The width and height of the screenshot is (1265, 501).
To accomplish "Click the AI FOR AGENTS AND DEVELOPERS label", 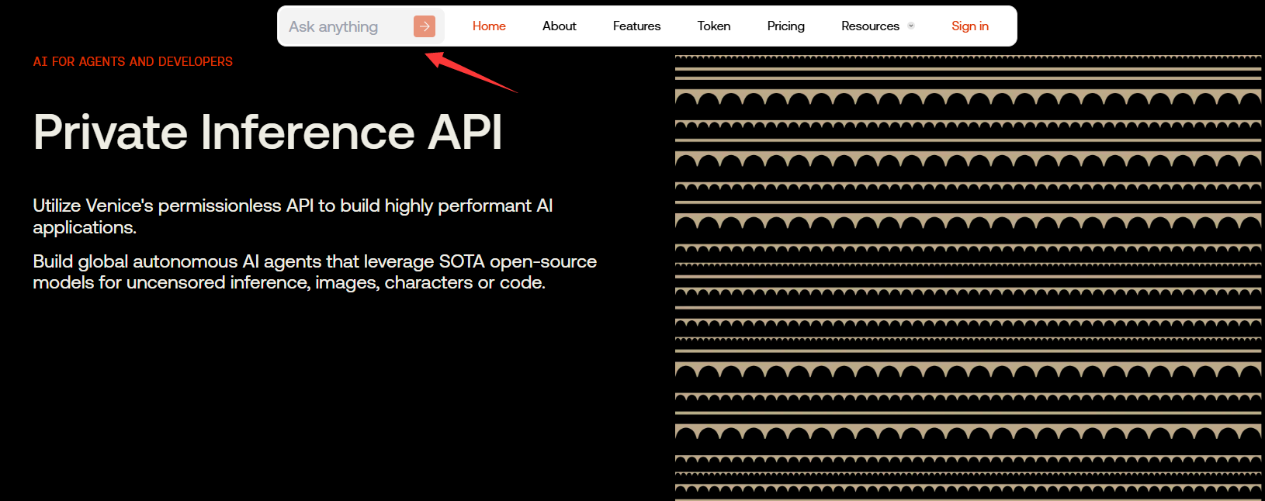I will [x=133, y=62].
